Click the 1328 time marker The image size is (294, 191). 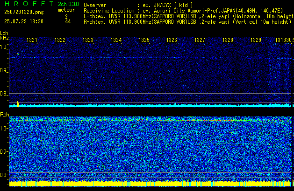(228, 40)
